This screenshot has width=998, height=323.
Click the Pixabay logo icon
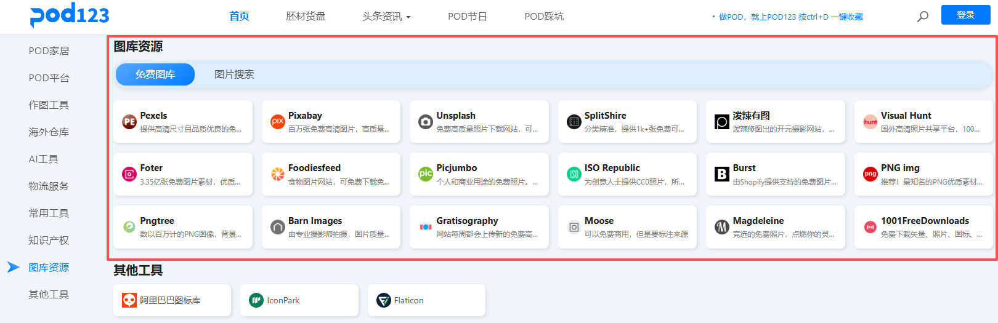(278, 122)
